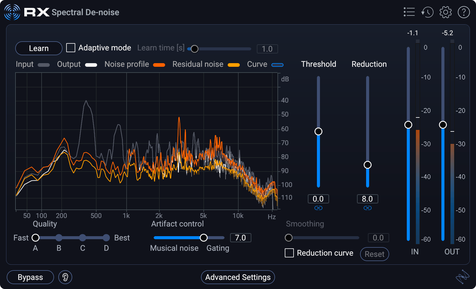Enable Adaptive mode checkbox

coord(71,48)
